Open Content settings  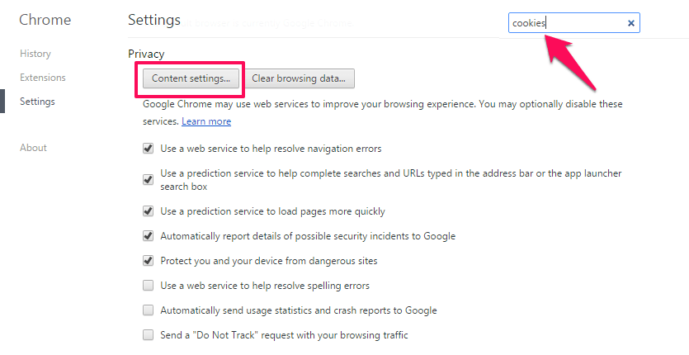coord(191,78)
